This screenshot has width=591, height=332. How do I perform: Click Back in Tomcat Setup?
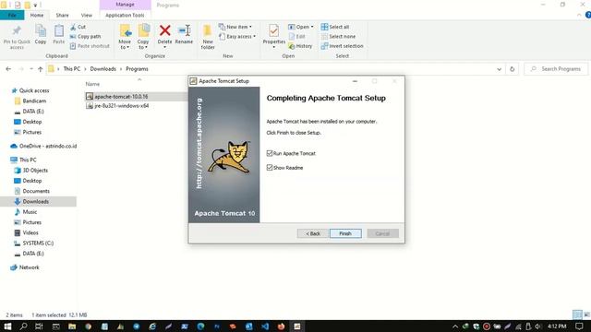312,233
